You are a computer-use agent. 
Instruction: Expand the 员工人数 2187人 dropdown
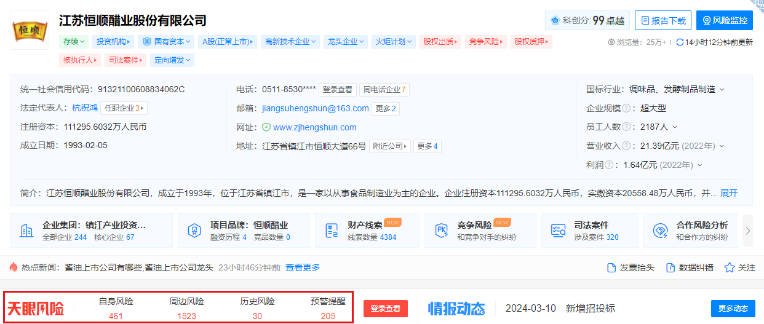675,127
